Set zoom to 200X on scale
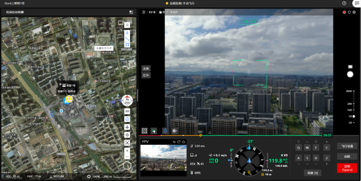This screenshot has height=181, width=361. click(x=349, y=91)
